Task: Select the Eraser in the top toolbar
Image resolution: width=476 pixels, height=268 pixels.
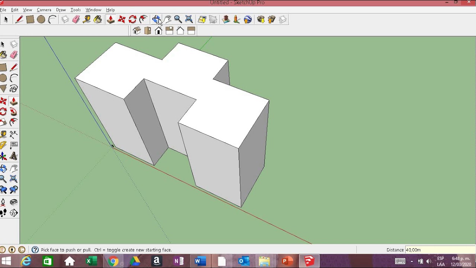Action: click(76, 19)
